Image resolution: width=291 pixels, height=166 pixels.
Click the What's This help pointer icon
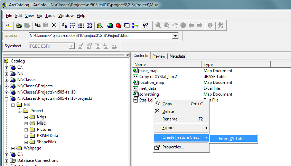point(145,26)
